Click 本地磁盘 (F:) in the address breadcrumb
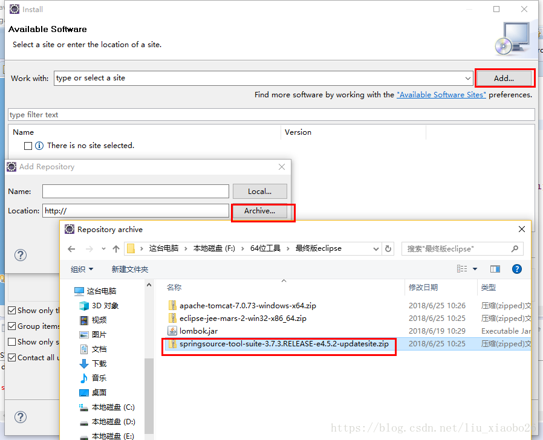 coord(214,248)
